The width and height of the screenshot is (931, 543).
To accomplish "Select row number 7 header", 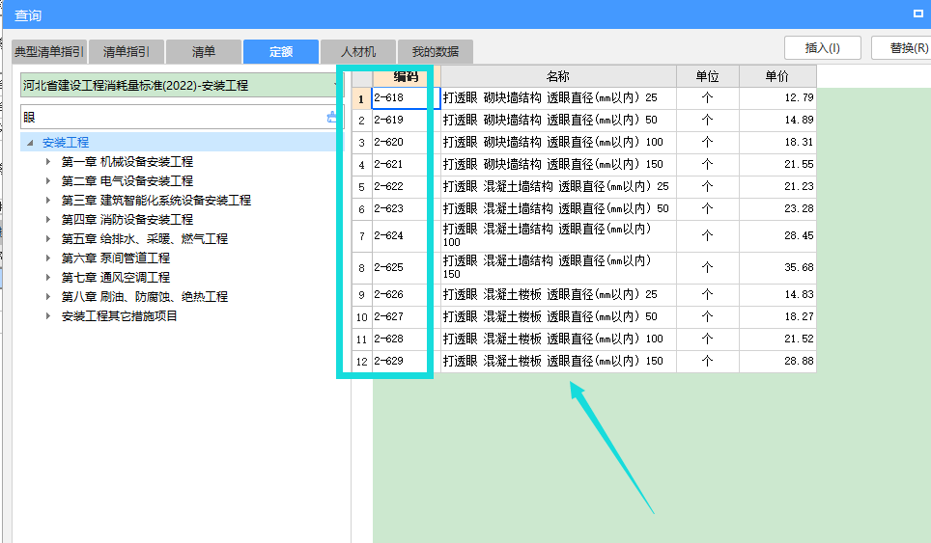I will pyautogui.click(x=361, y=236).
